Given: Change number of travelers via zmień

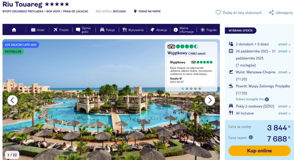Looking at the screenshot, I should 284,44.
